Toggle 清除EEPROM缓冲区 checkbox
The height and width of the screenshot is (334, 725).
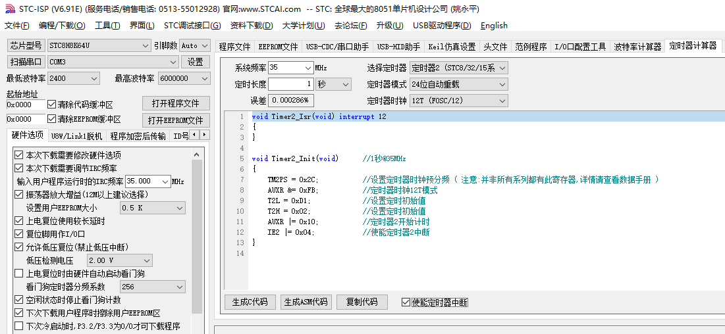(x=51, y=119)
